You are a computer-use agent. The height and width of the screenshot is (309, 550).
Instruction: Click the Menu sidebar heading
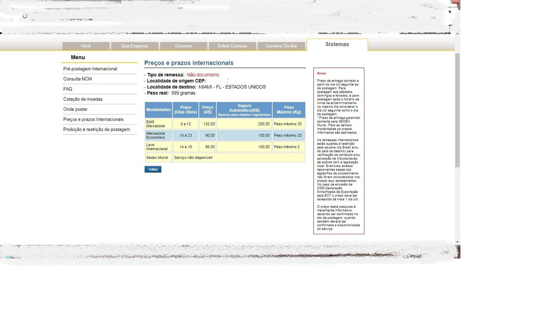78,58
